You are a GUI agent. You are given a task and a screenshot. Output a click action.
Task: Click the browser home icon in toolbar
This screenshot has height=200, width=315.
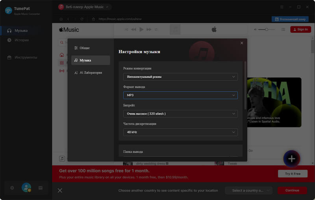(61, 19)
